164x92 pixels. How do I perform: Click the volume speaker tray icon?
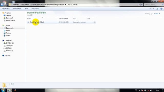(x=151, y=90)
